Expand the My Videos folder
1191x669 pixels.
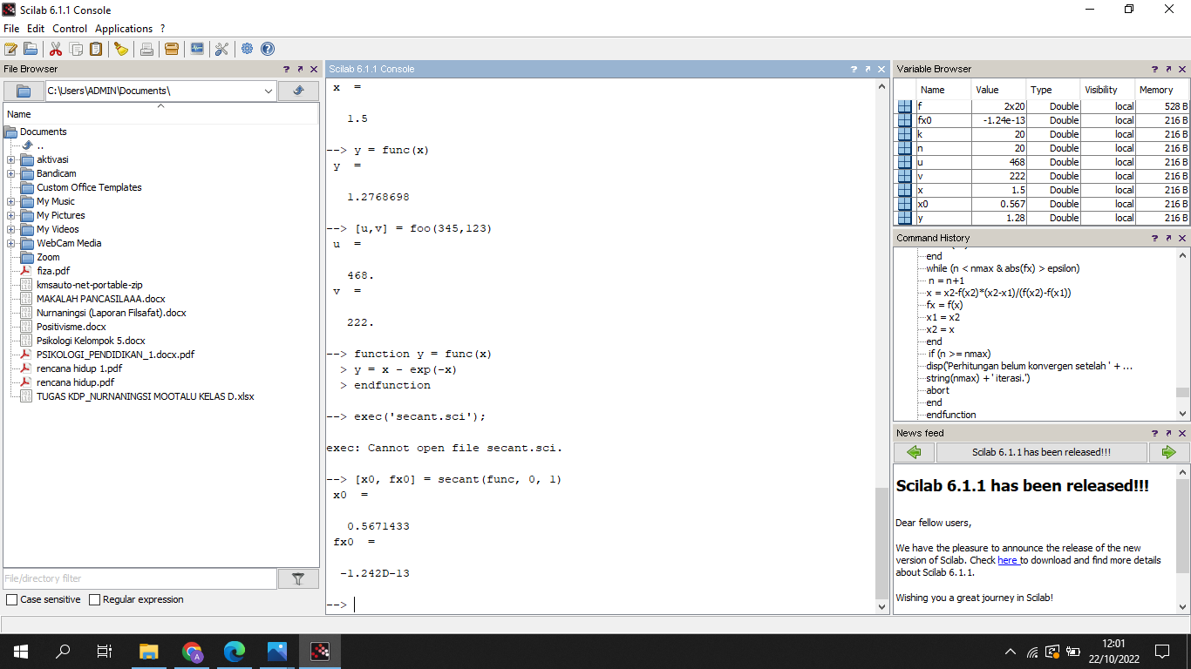click(10, 230)
